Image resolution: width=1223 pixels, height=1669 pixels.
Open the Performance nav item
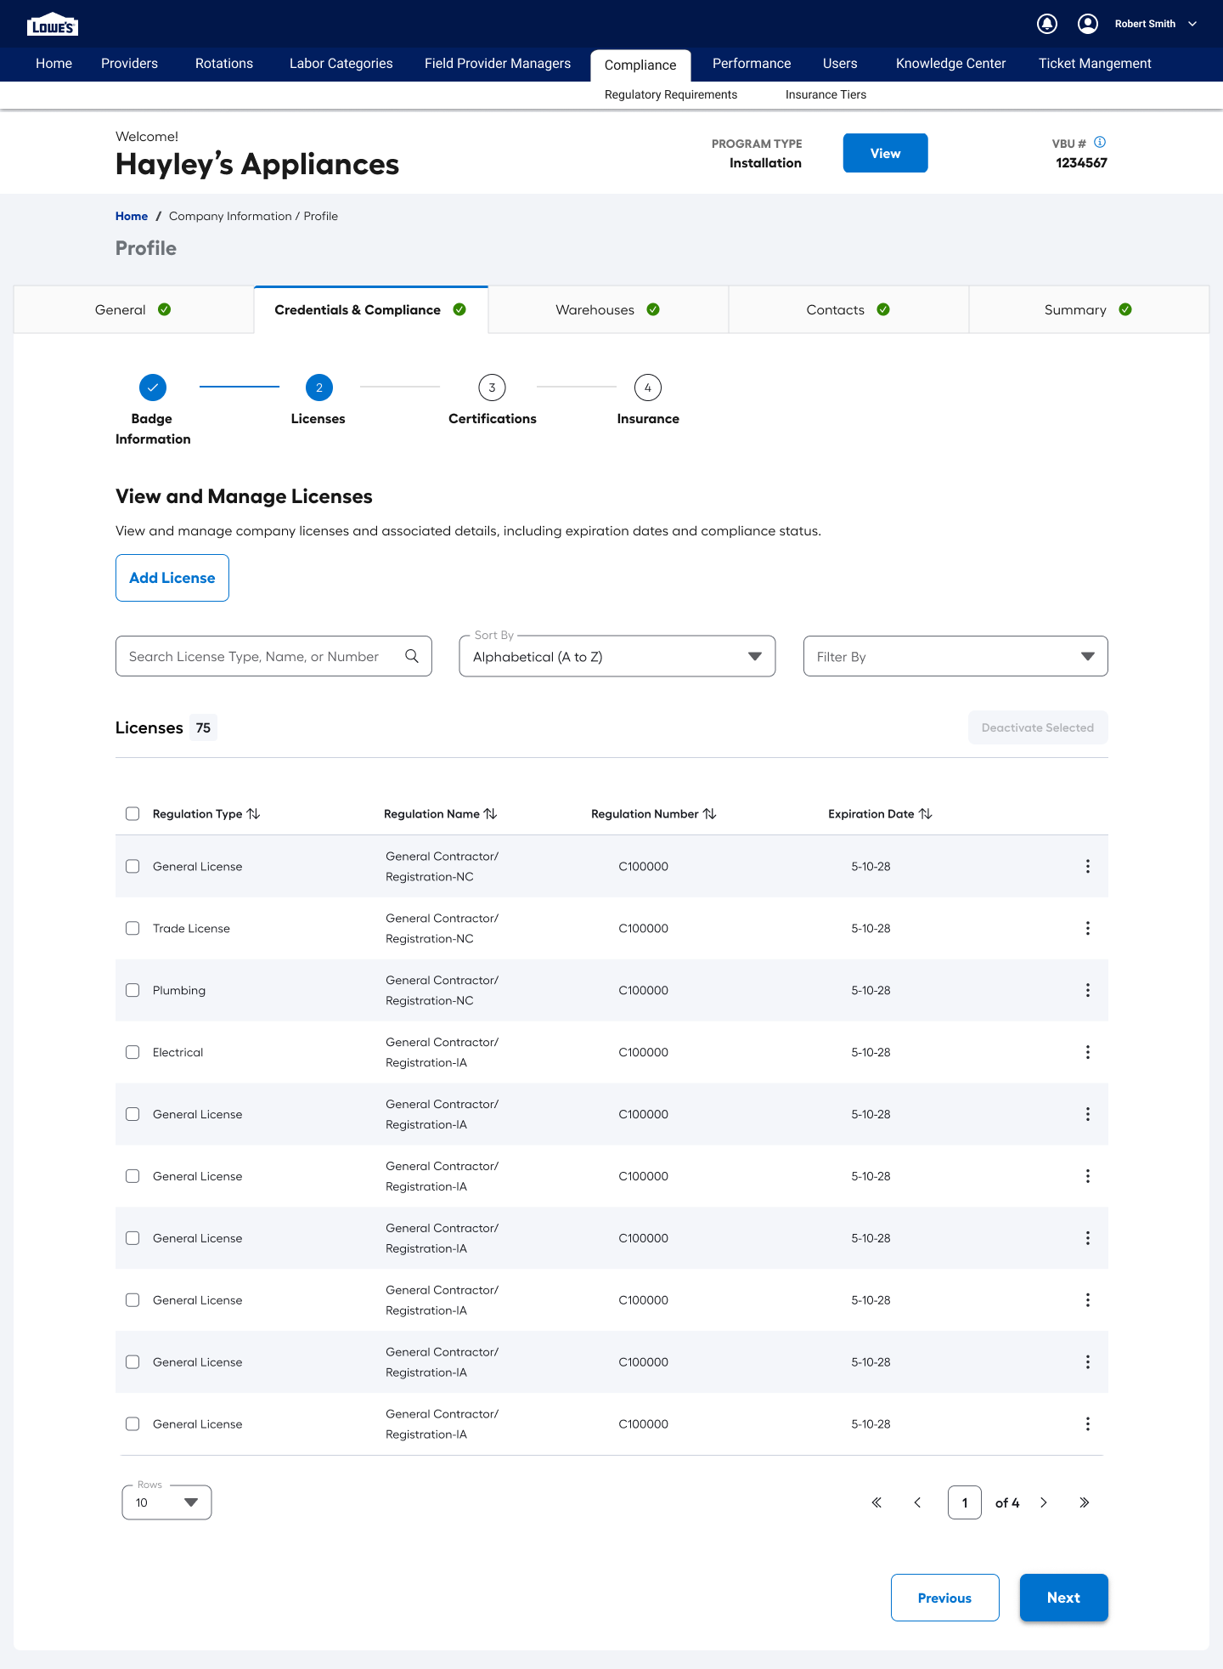click(x=752, y=64)
